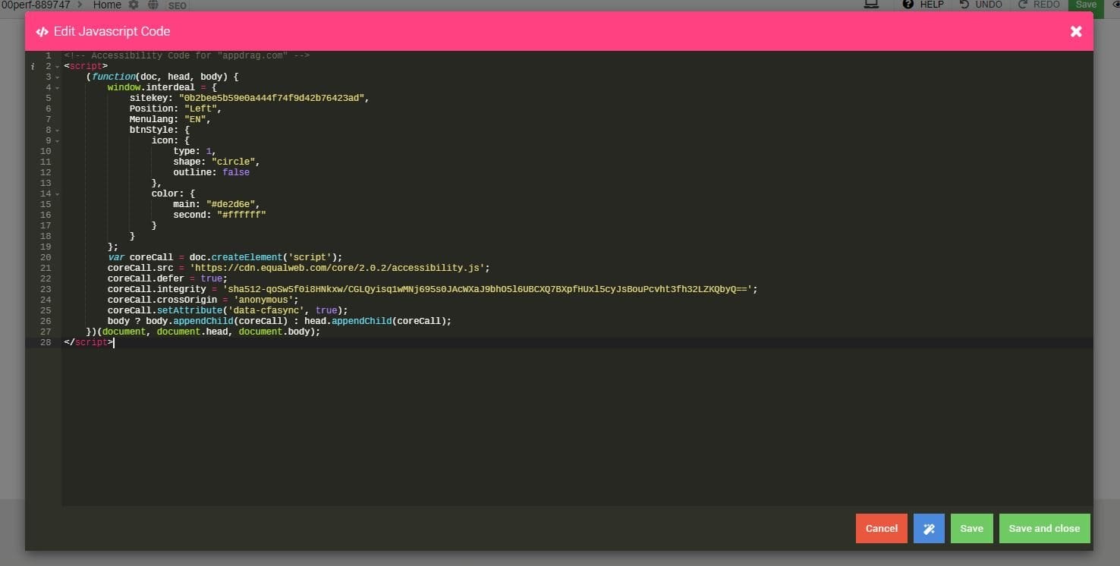Click the desktop device view icon

coord(871,5)
